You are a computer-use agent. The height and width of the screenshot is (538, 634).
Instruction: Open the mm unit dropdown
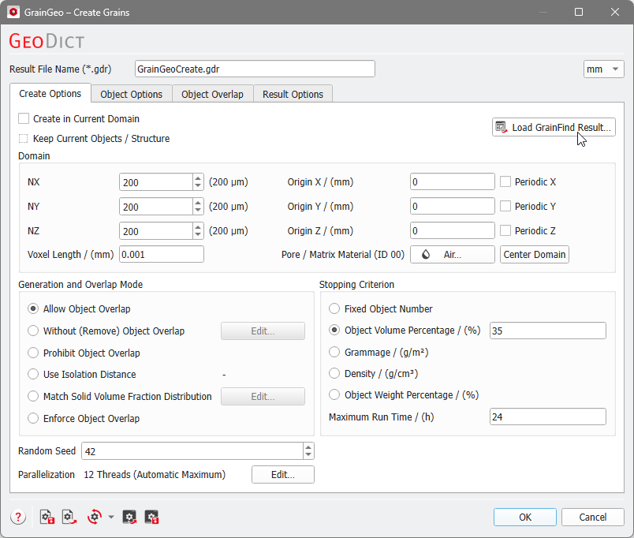604,69
